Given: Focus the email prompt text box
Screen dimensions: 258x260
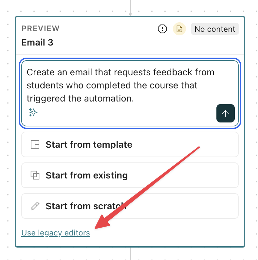Looking at the screenshot, I should pos(130,93).
